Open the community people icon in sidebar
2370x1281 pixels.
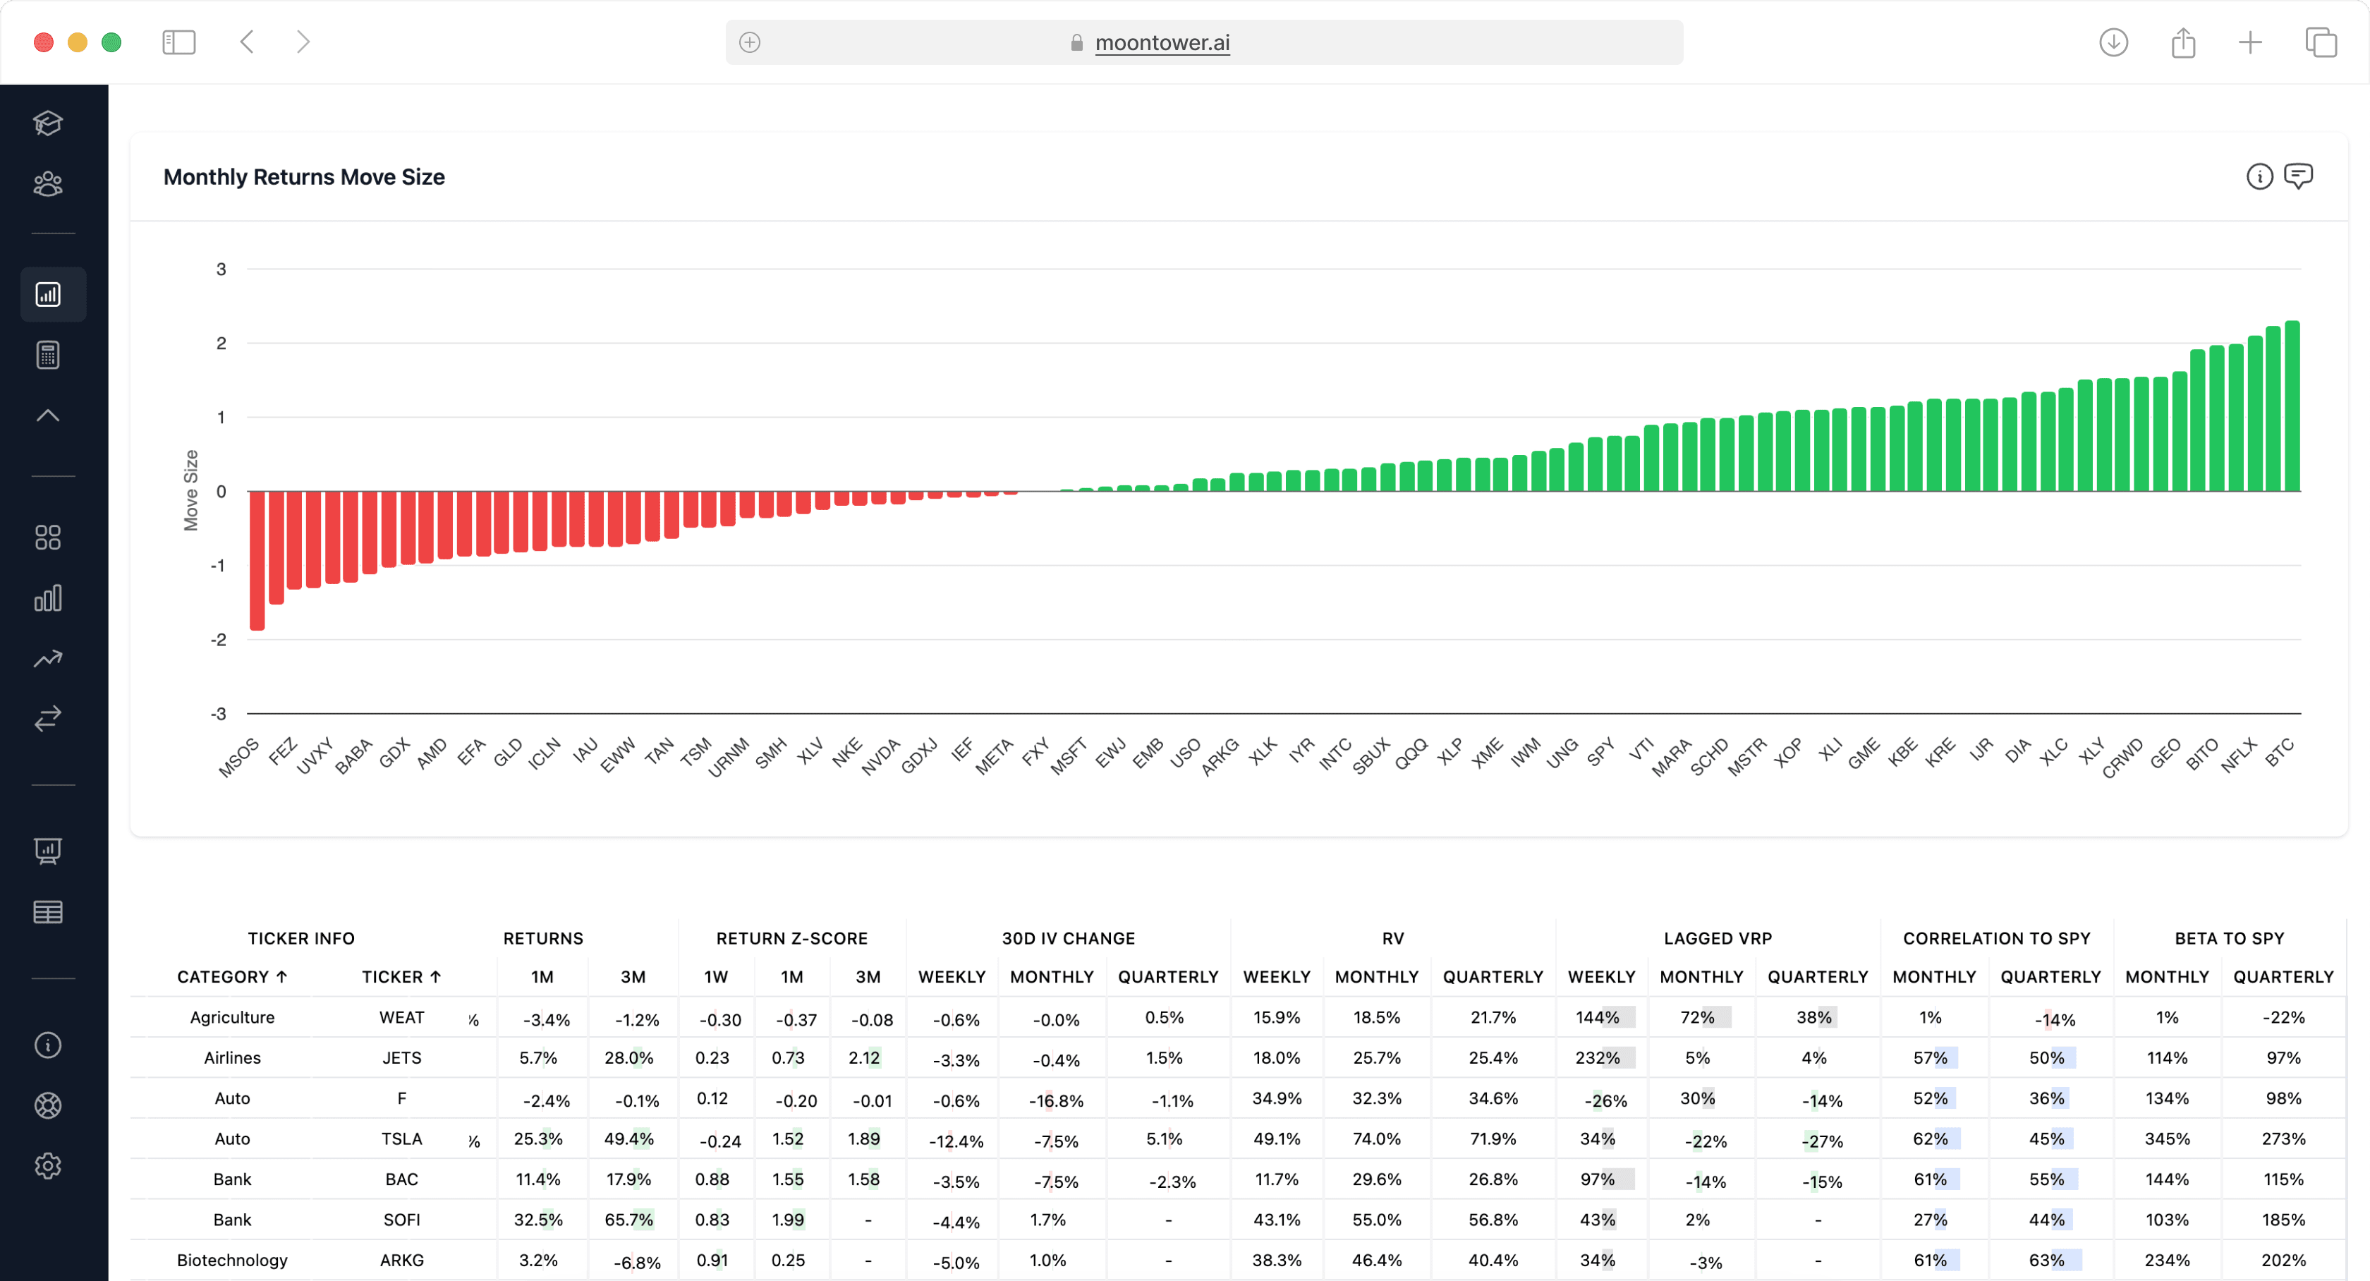click(x=48, y=184)
